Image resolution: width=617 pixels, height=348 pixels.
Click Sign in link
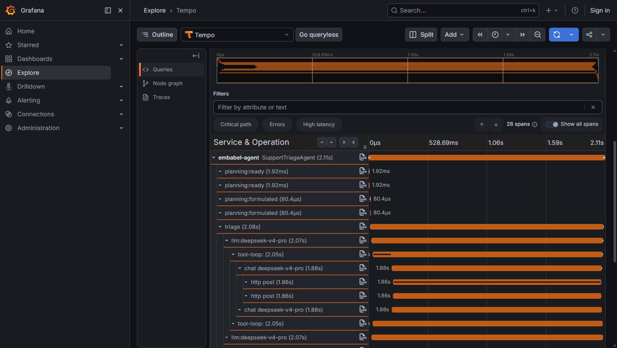pos(600,10)
